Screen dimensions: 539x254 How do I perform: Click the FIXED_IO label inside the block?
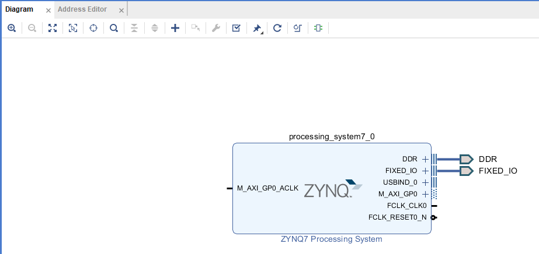click(401, 171)
